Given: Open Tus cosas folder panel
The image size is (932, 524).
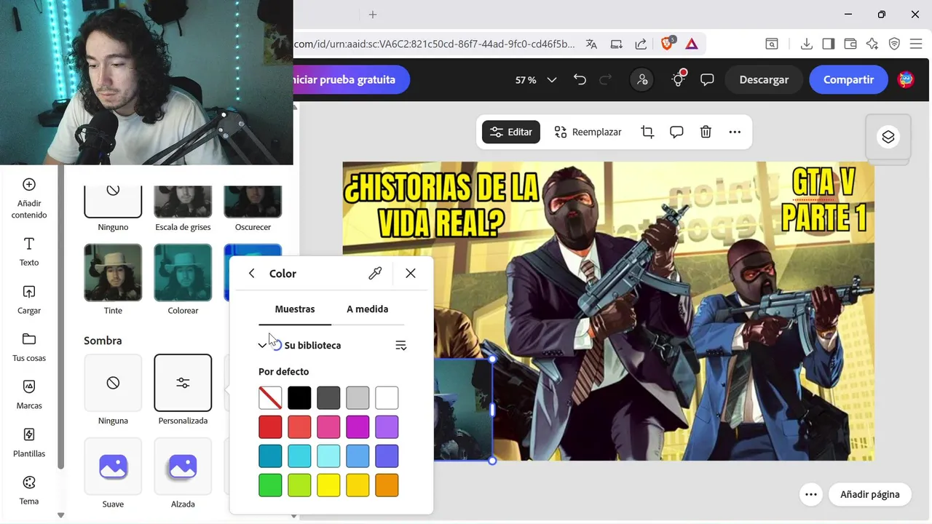Looking at the screenshot, I should click(29, 347).
